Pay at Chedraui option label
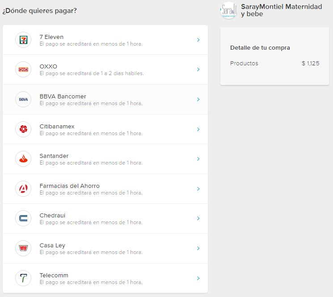Image resolution: width=333 pixels, height=297 pixels. click(x=52, y=216)
